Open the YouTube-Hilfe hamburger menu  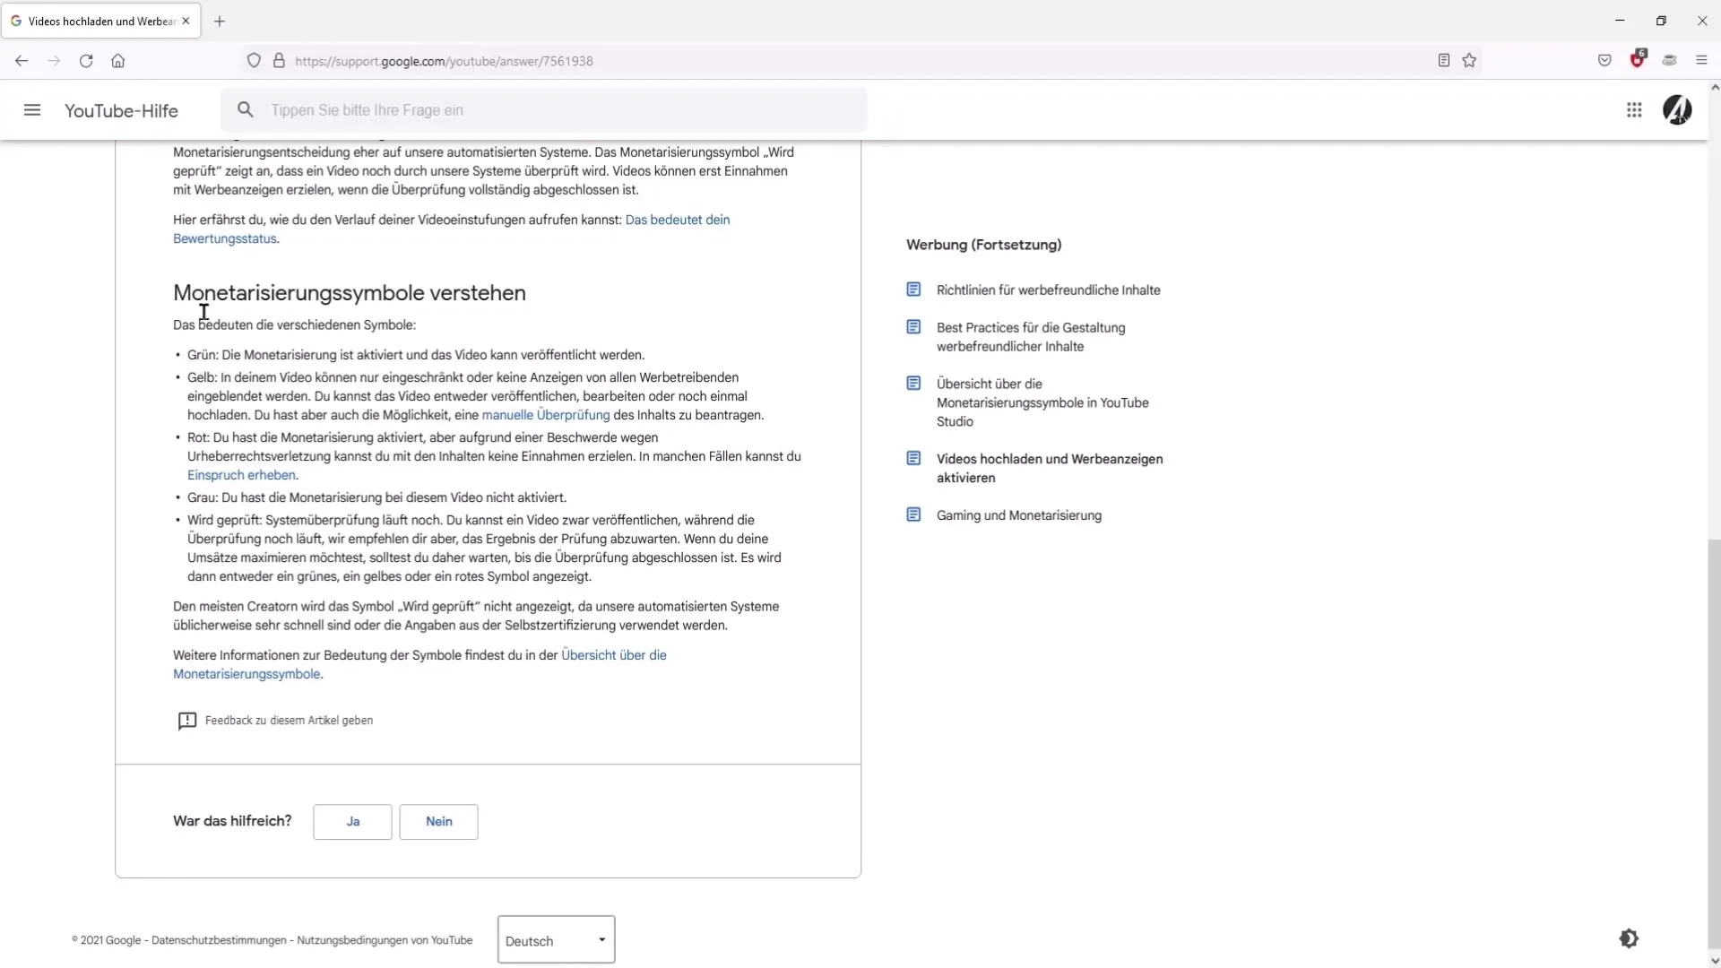[32, 110]
